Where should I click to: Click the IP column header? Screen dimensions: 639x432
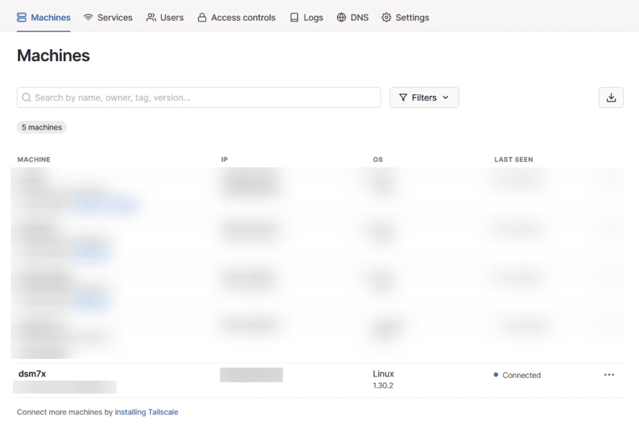pos(225,160)
